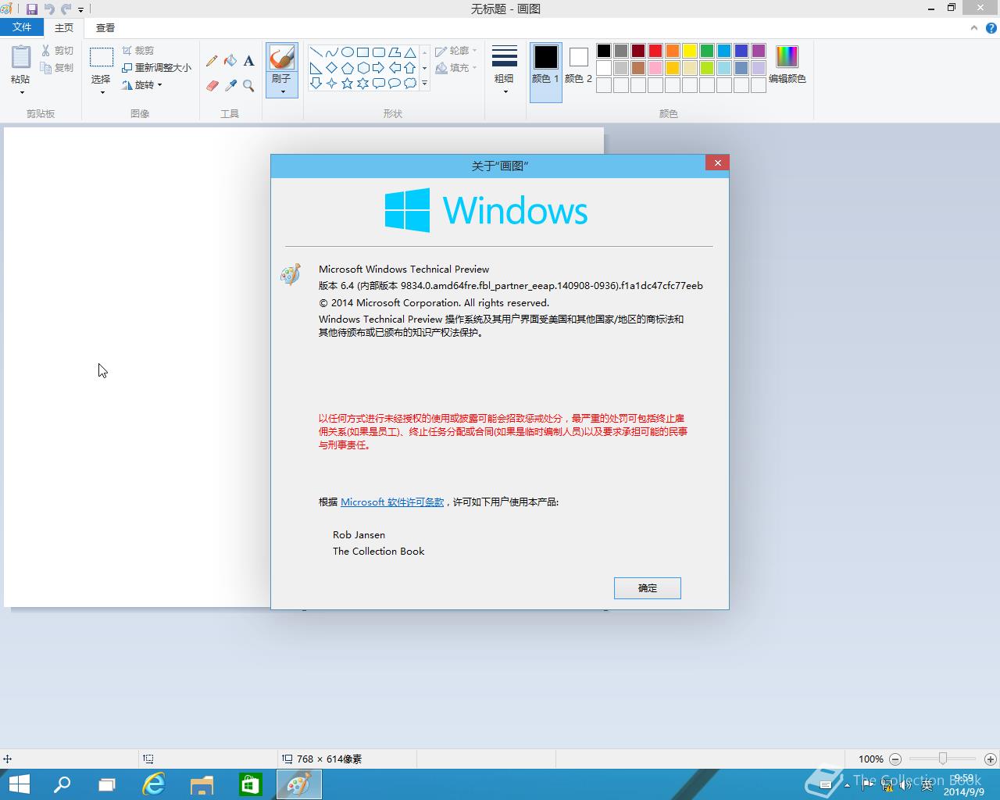Choose the Line shape
The height and width of the screenshot is (800, 1000).
tap(316, 52)
